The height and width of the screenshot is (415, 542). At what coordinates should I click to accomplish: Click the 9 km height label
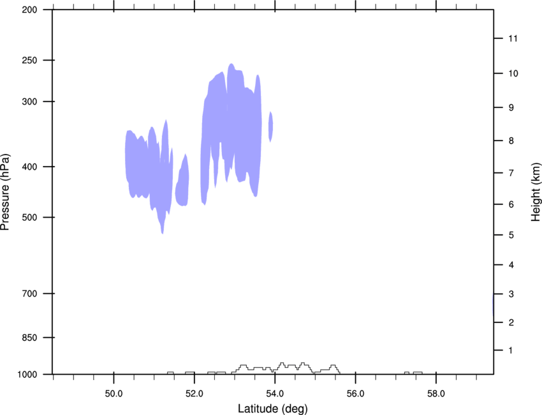click(x=511, y=108)
